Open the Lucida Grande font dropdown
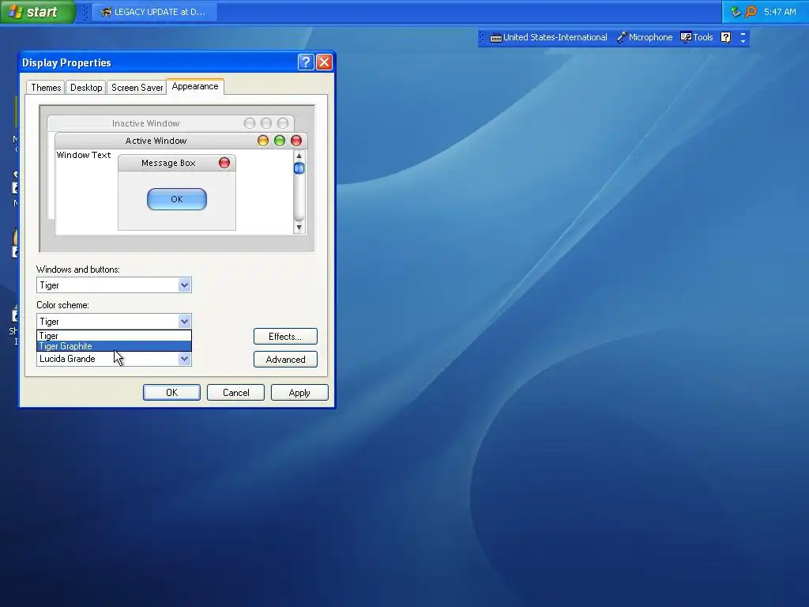Screen dimensions: 809x607 click(x=184, y=359)
